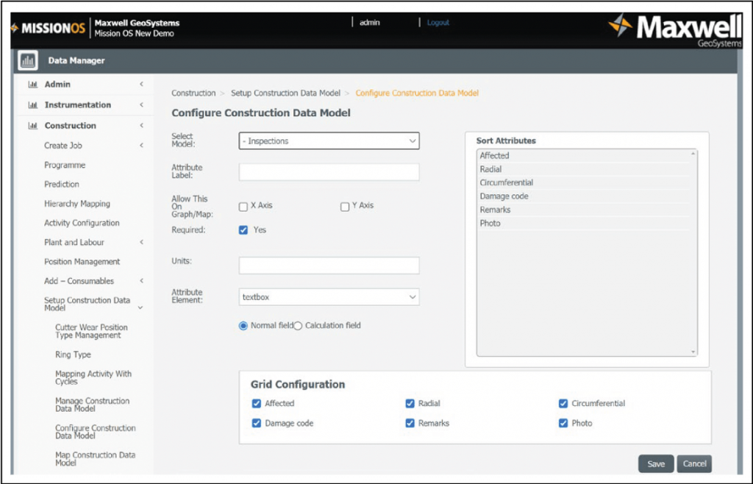Check the Y Axis checkbox

344,207
